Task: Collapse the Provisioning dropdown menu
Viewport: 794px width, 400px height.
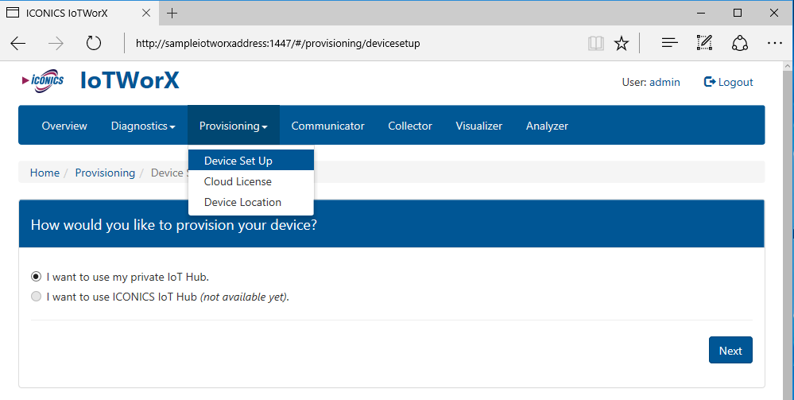Action: point(233,126)
